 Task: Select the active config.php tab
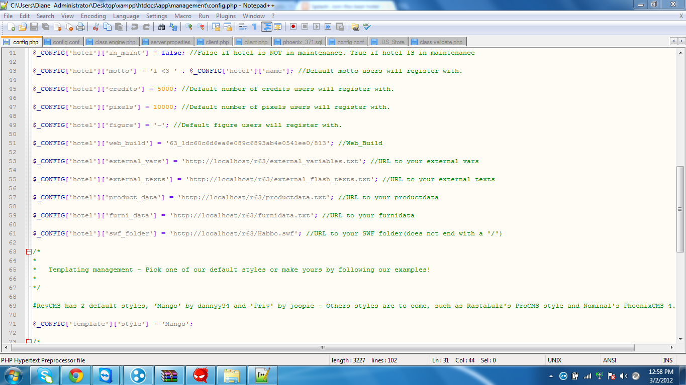pyautogui.click(x=21, y=42)
